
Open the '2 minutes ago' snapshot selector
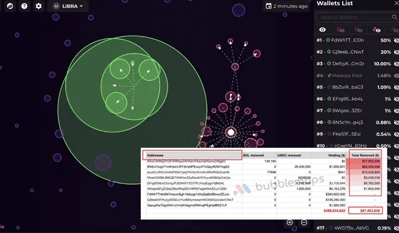(287, 6)
